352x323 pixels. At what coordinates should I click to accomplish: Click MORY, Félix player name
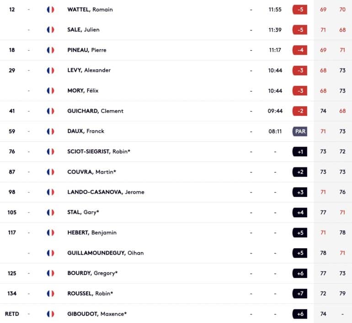(x=83, y=91)
